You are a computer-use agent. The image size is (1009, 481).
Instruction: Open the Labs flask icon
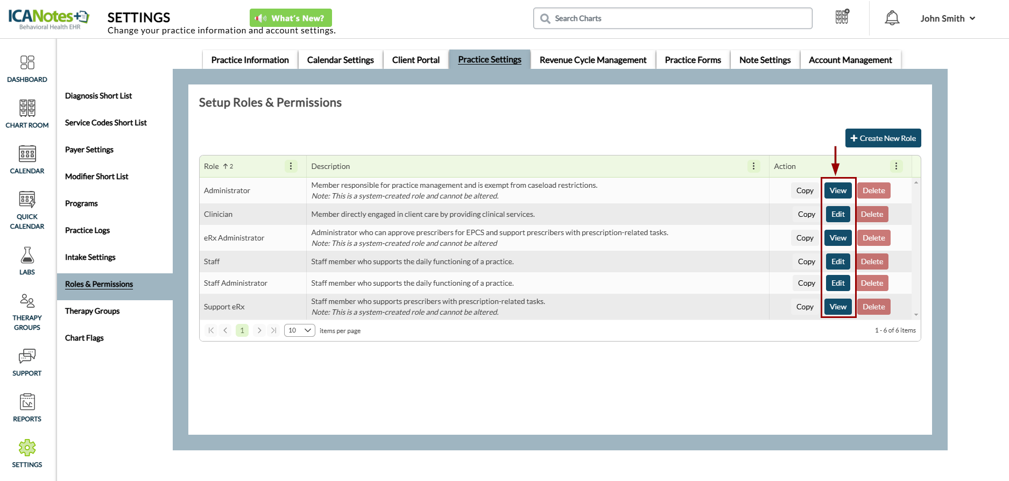tap(27, 256)
